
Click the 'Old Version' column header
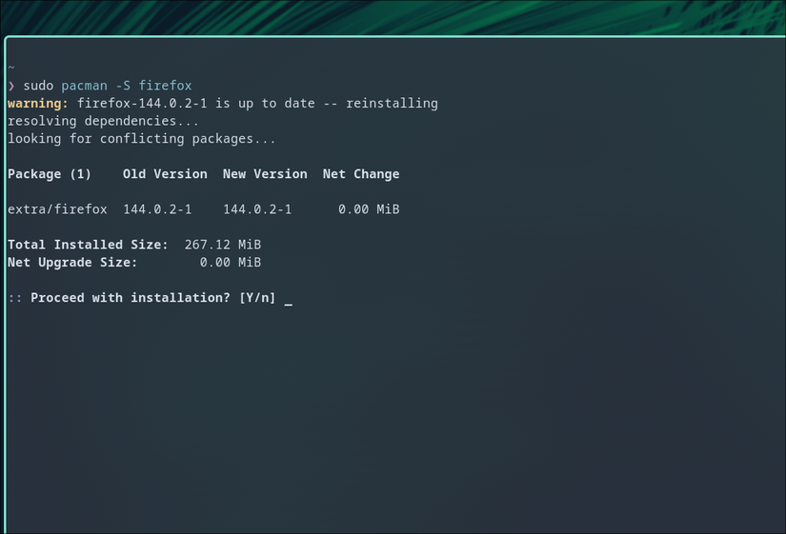(165, 174)
